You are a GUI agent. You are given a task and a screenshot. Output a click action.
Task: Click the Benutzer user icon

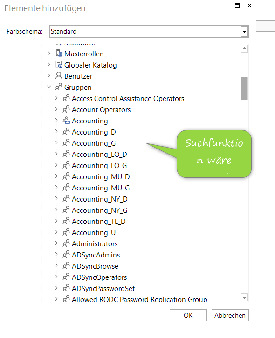[59, 76]
